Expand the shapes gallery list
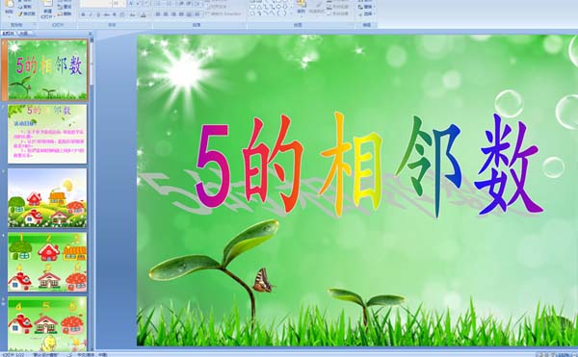This screenshot has height=357, width=578. coord(291,13)
